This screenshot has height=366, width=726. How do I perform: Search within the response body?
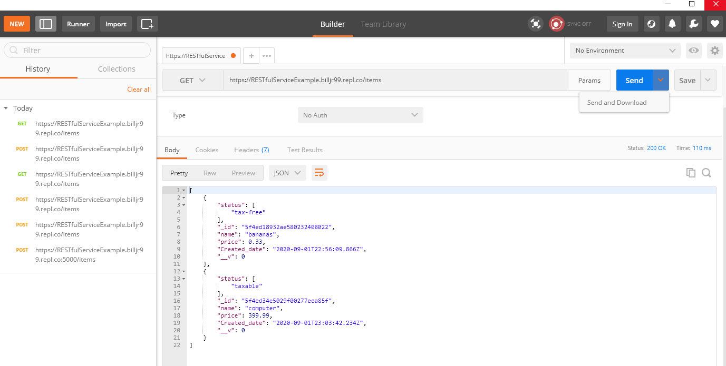coord(706,173)
